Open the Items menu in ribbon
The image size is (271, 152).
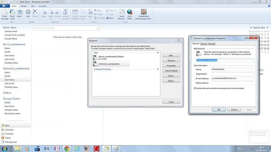pos(20,14)
